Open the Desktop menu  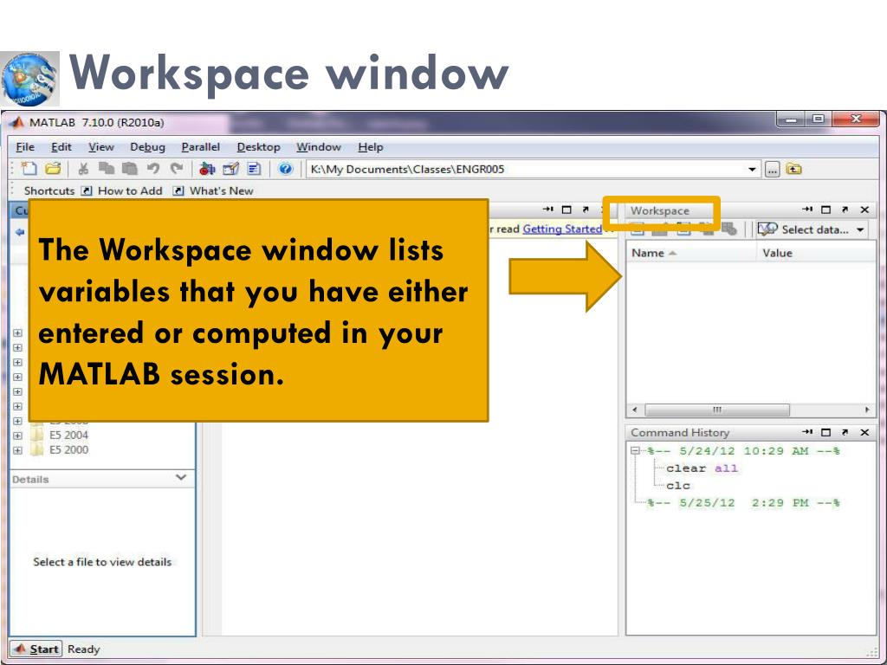click(x=258, y=147)
